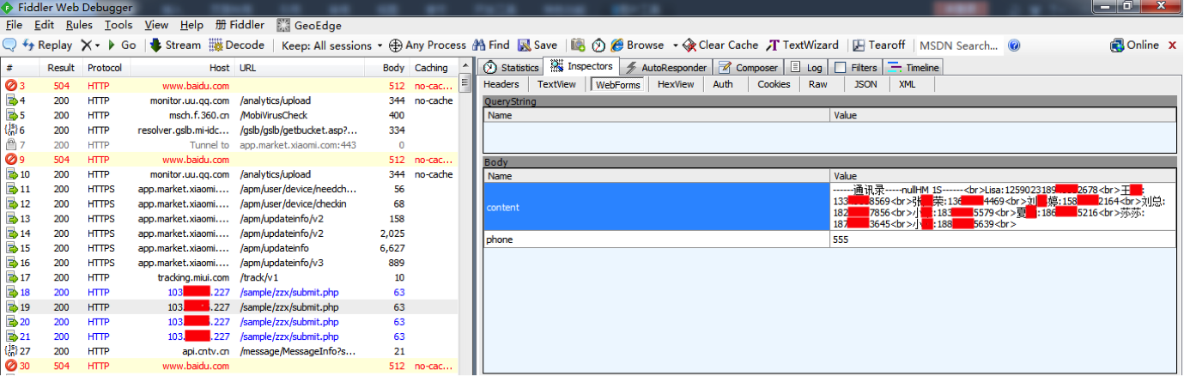Open Find sessions with binoculars icon

tap(478, 45)
